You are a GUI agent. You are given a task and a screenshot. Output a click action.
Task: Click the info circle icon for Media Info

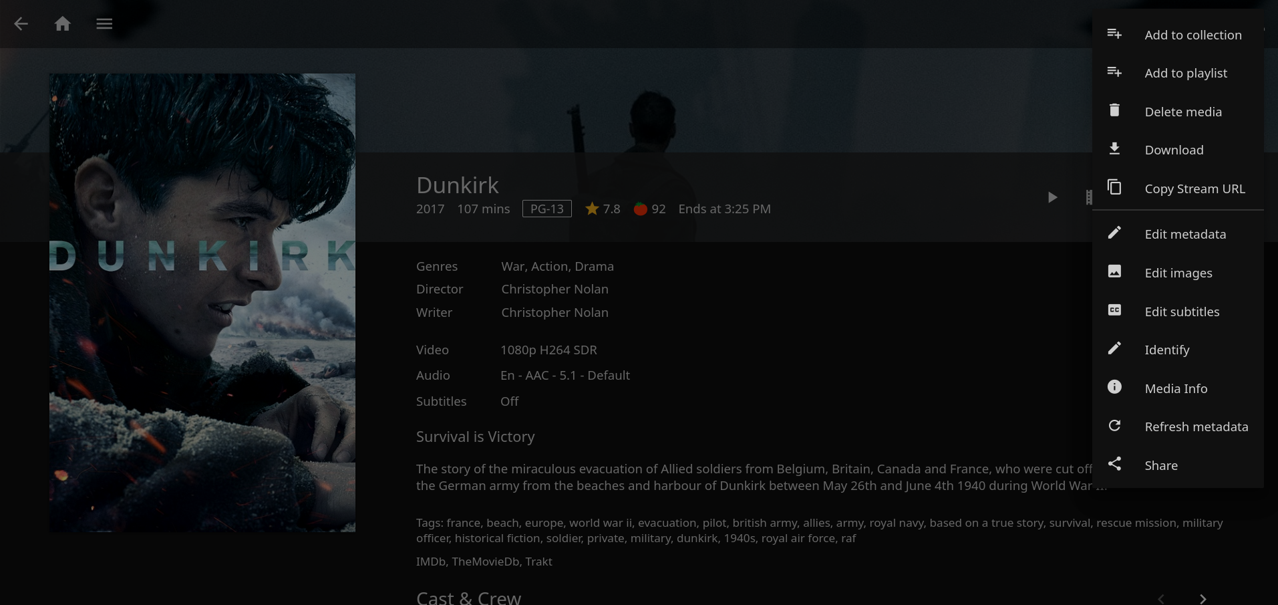1114,387
